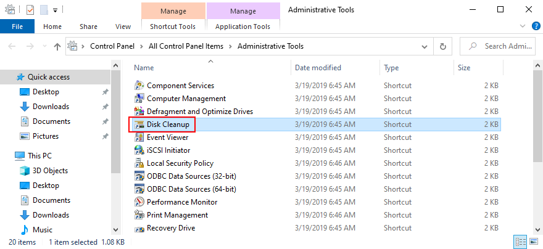Image resolution: width=543 pixels, height=249 pixels.
Task: Switch to details view layout
Action: point(518,242)
